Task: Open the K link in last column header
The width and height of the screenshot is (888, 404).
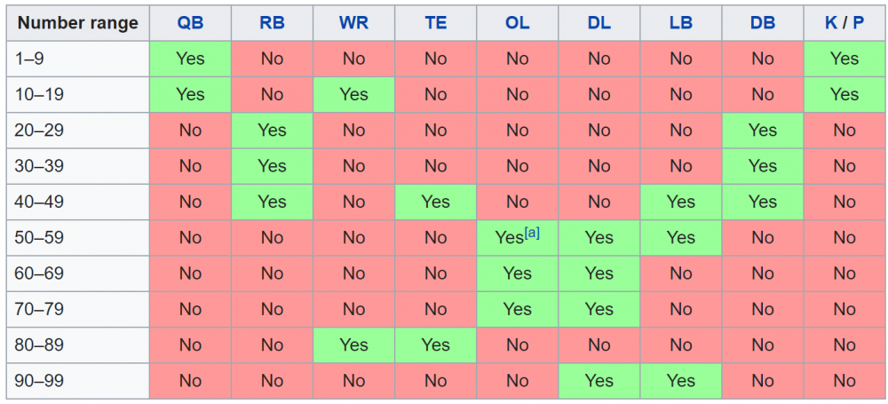Action: (831, 23)
